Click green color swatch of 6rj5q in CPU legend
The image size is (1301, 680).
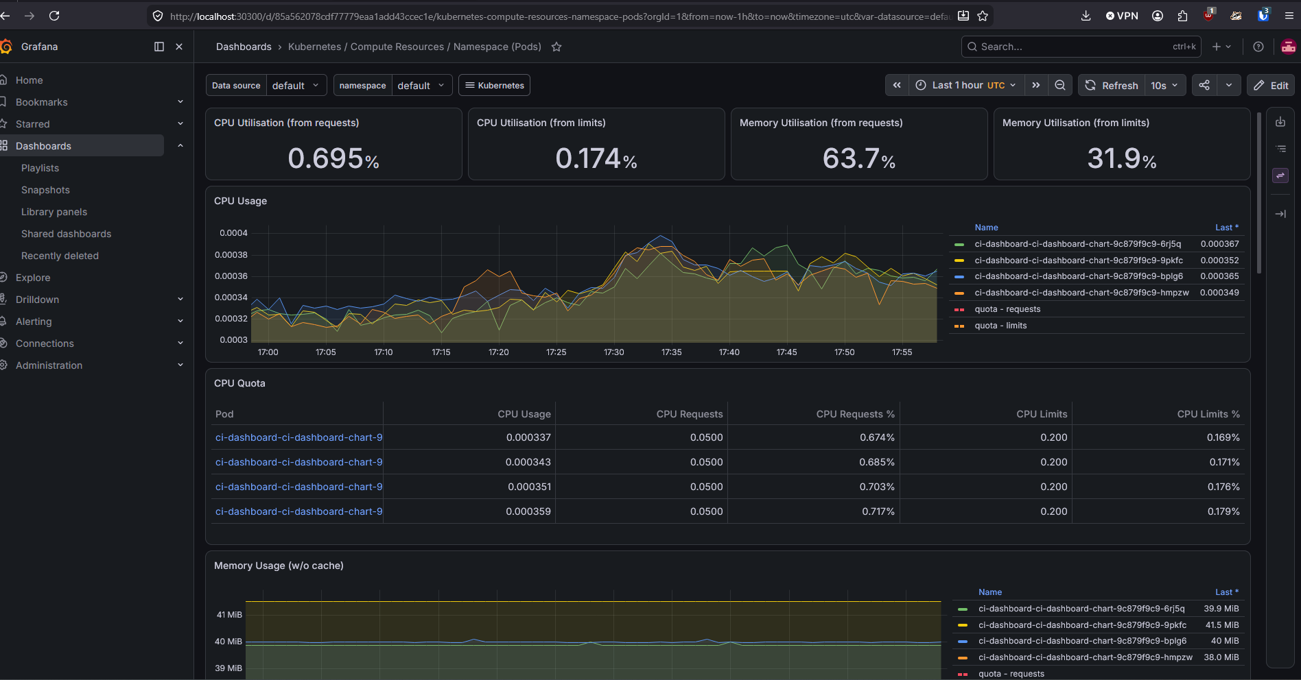959,245
